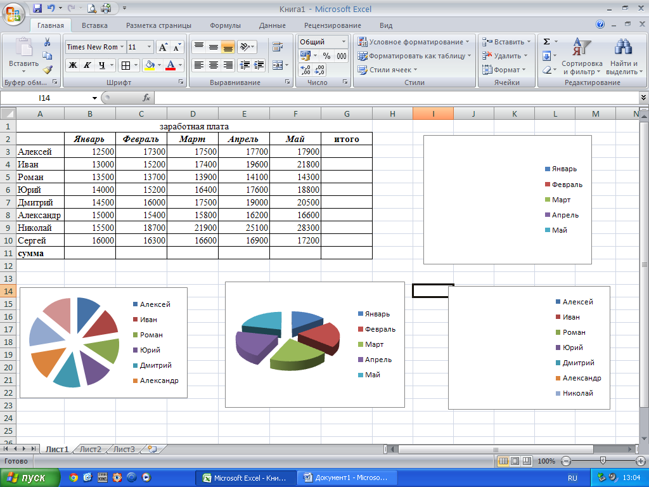The image size is (649, 487).
Task: Click the AutoSum sigma icon
Action: coord(546,42)
